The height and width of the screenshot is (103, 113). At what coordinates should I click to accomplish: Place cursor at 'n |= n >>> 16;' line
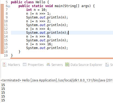pos(39,44)
